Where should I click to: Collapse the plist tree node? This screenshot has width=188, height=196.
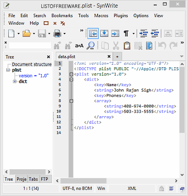click(x=8, y=70)
